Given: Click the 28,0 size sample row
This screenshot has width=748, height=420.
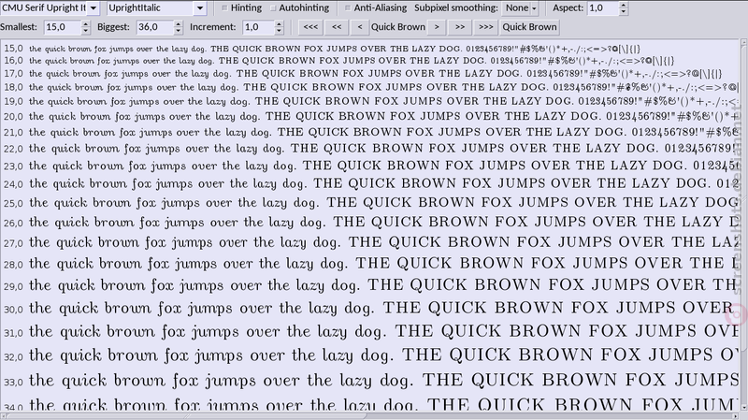Looking at the screenshot, I should pyautogui.click(x=369, y=264).
